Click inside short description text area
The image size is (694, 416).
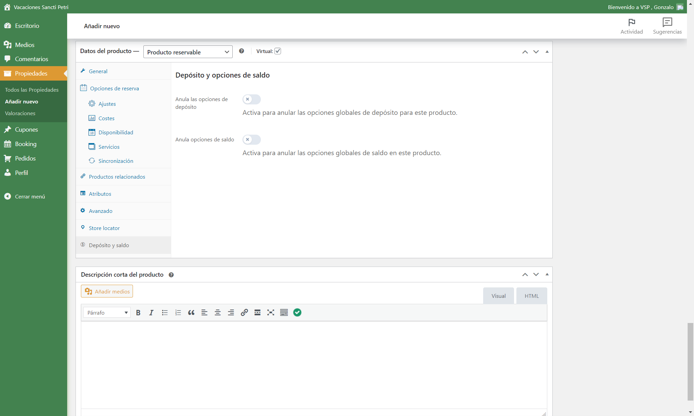[x=314, y=365]
